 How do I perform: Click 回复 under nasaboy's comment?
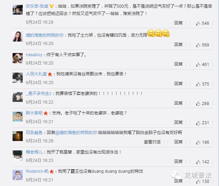pyautogui.click(x=178, y=64)
